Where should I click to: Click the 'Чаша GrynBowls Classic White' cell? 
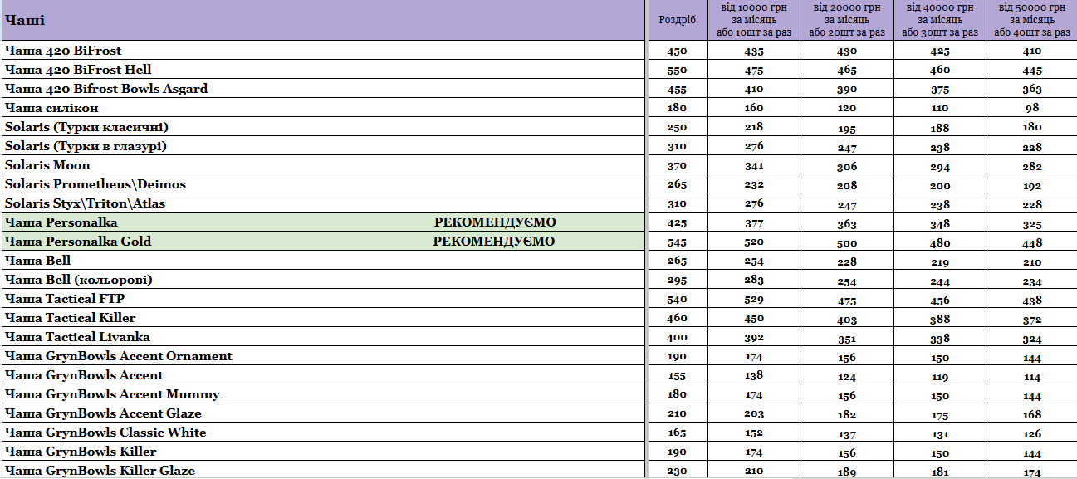click(x=324, y=433)
